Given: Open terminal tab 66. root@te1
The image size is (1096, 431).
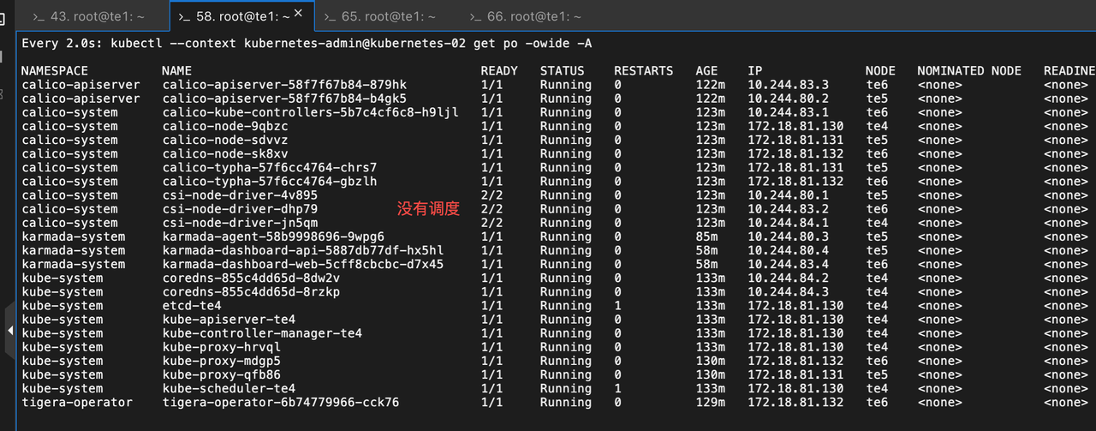Looking at the screenshot, I should (x=535, y=17).
